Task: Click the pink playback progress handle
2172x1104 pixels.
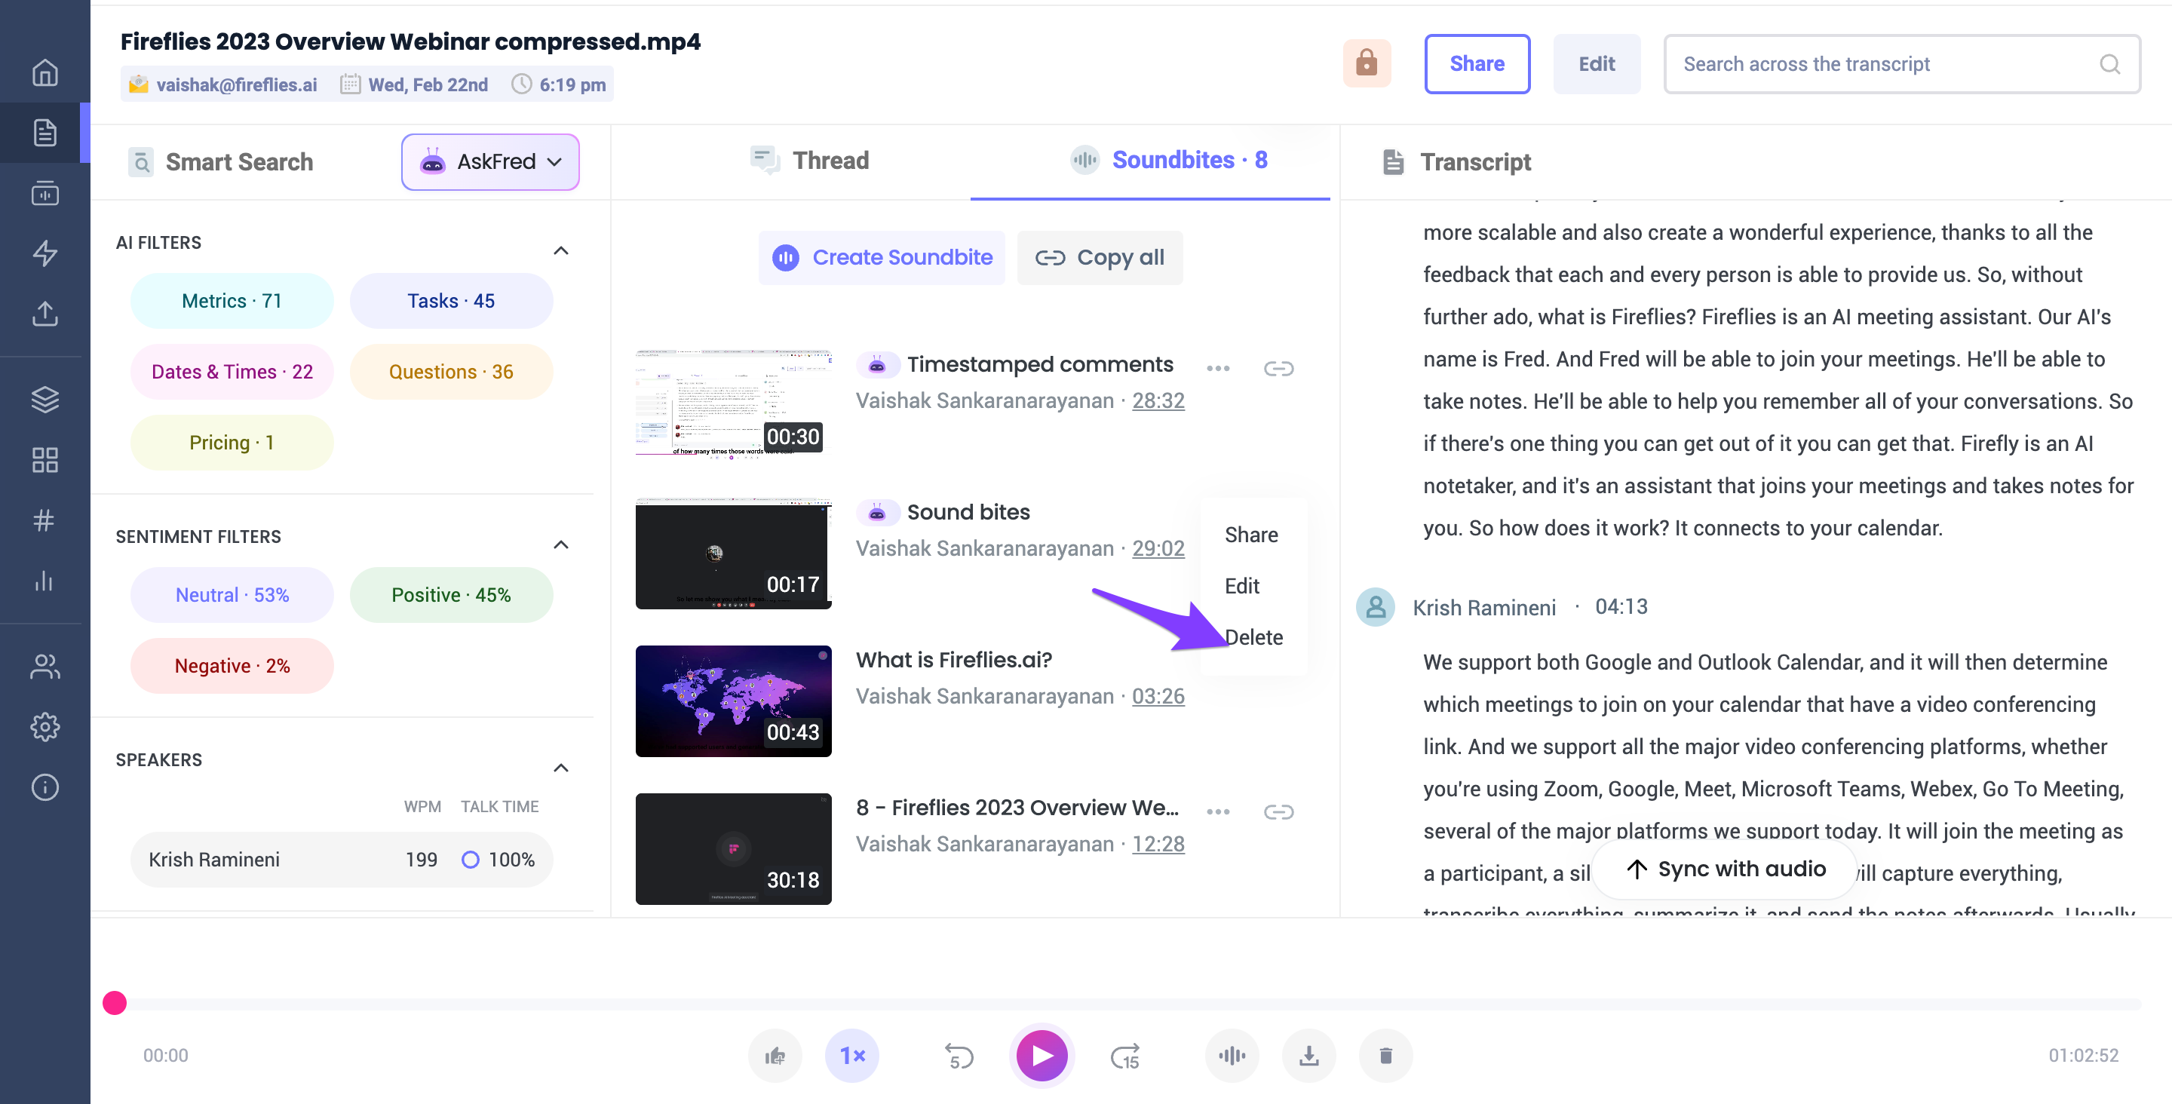Action: (115, 1003)
